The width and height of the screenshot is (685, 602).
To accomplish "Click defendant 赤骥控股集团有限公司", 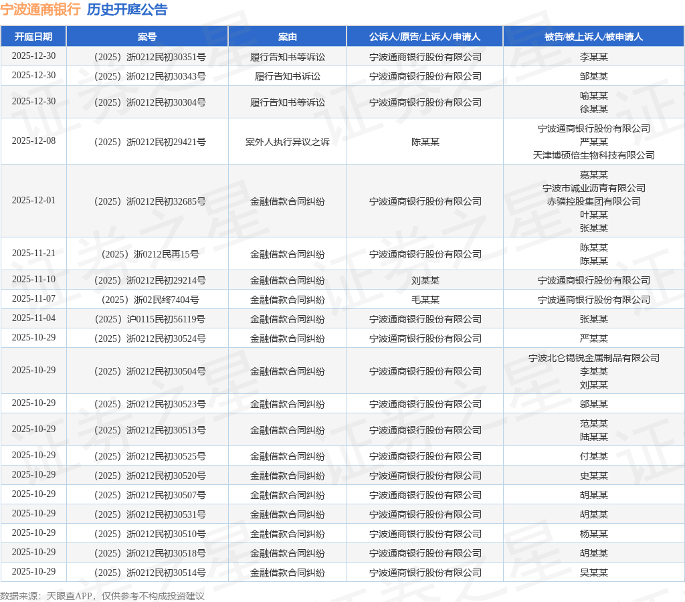I will coord(594,201).
